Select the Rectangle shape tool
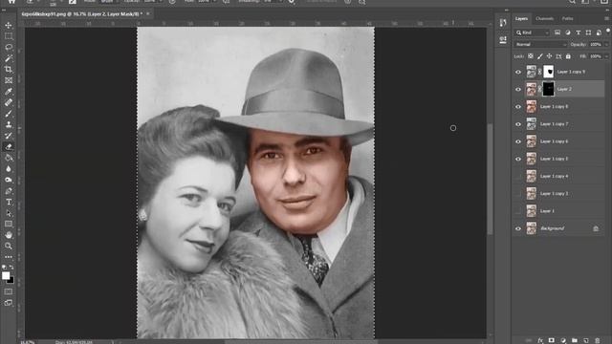The width and height of the screenshot is (612, 344). 9,225
